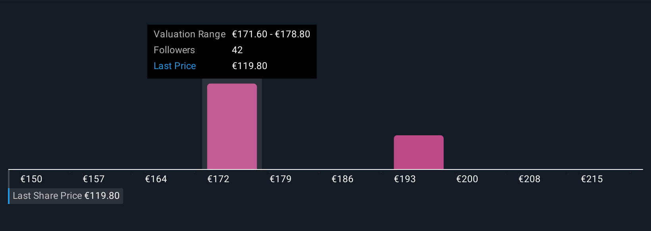Click the €119.80 value in tooltip

tap(250, 66)
